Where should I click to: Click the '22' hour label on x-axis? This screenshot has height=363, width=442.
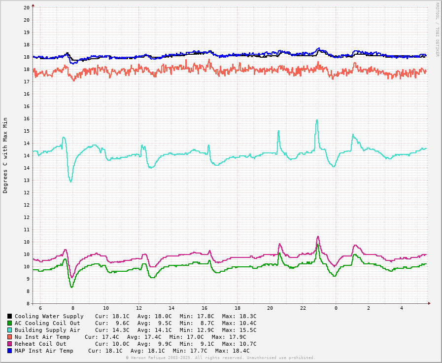click(303, 308)
